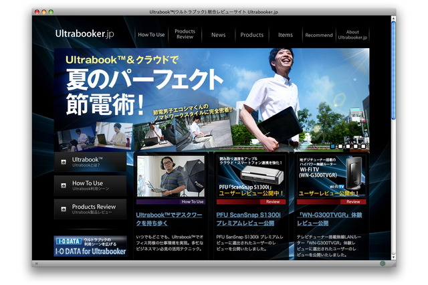Screen dimensions: 428x285
Task: Click the Review tag under the ScanSnap image
Action: click(x=251, y=202)
